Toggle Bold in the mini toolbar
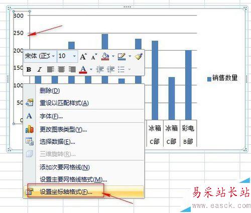This screenshot has width=251, height=213. [29, 69]
